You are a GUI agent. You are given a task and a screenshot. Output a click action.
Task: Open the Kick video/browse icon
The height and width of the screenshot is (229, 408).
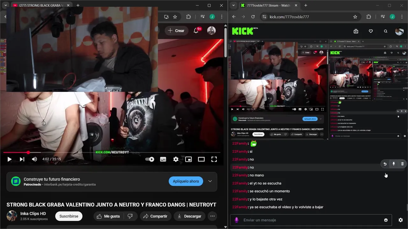(x=356, y=31)
